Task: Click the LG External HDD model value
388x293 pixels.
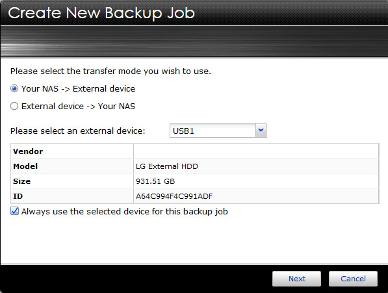Action: point(167,166)
